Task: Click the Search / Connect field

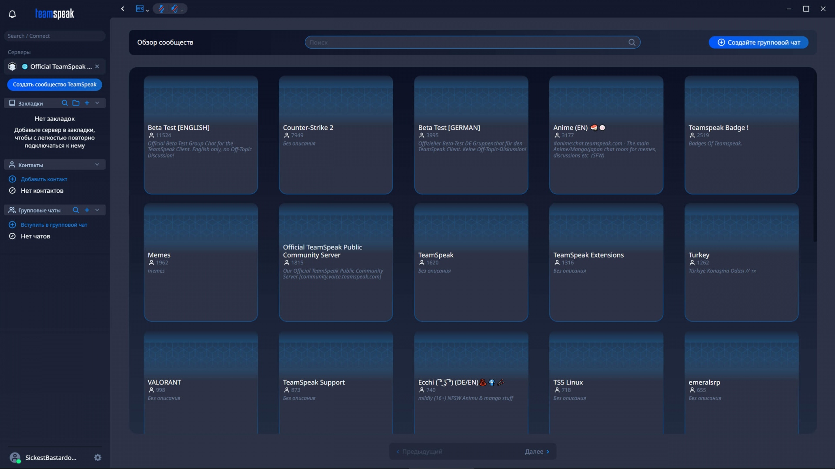Action: pyautogui.click(x=55, y=36)
